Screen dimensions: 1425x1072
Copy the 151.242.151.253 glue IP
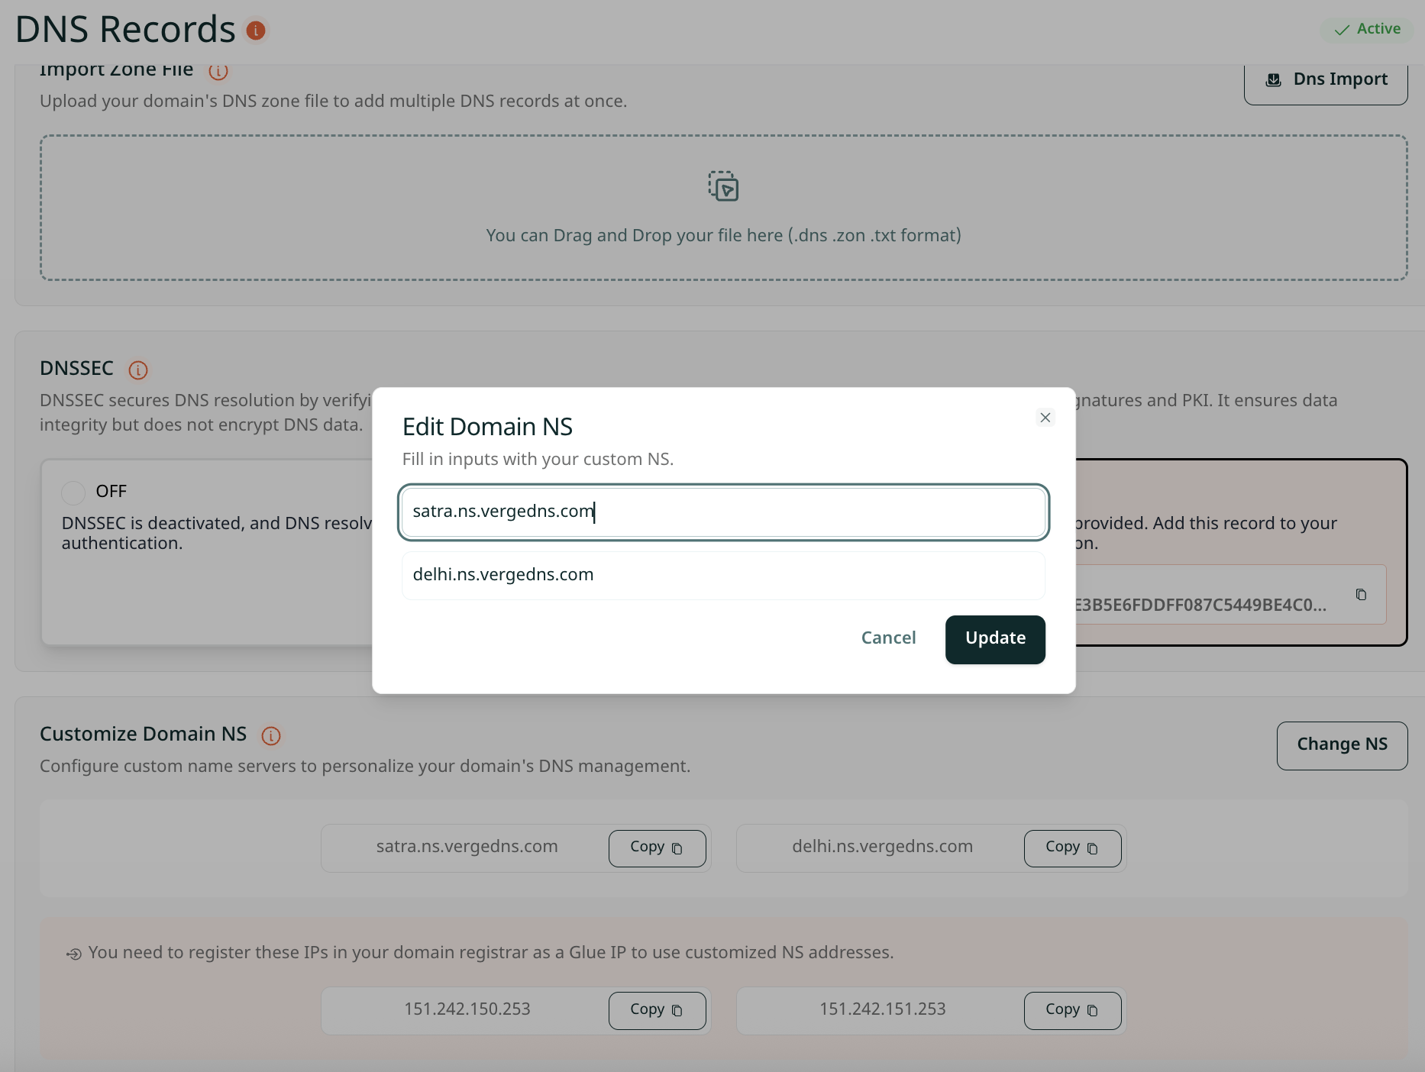click(1072, 1010)
